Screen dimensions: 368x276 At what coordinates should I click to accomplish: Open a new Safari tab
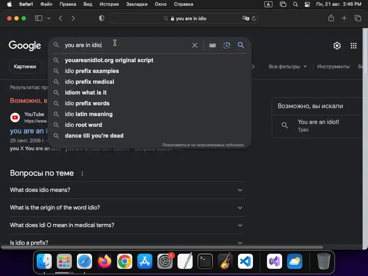(x=344, y=18)
